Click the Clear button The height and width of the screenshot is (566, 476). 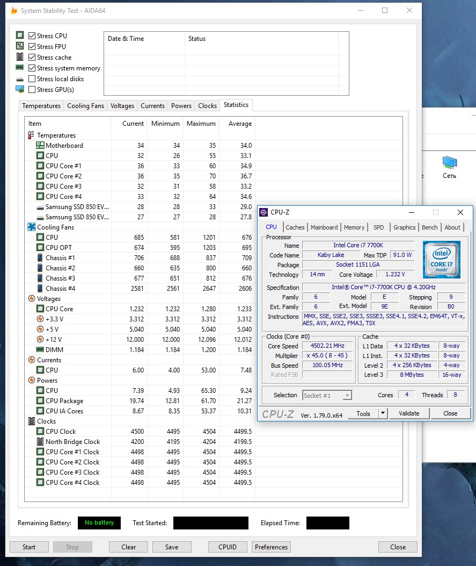128,547
